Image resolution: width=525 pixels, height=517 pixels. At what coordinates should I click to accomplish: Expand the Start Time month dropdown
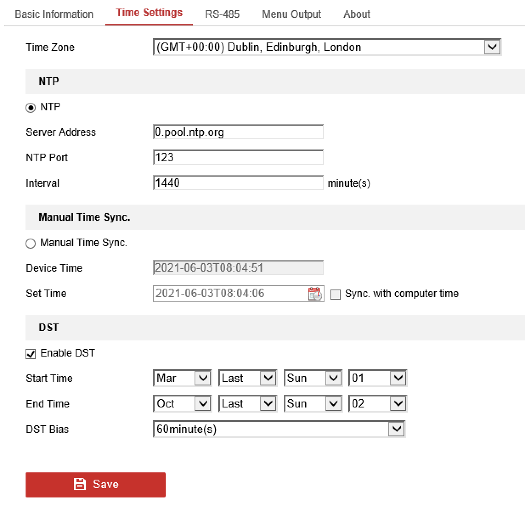[x=182, y=378]
